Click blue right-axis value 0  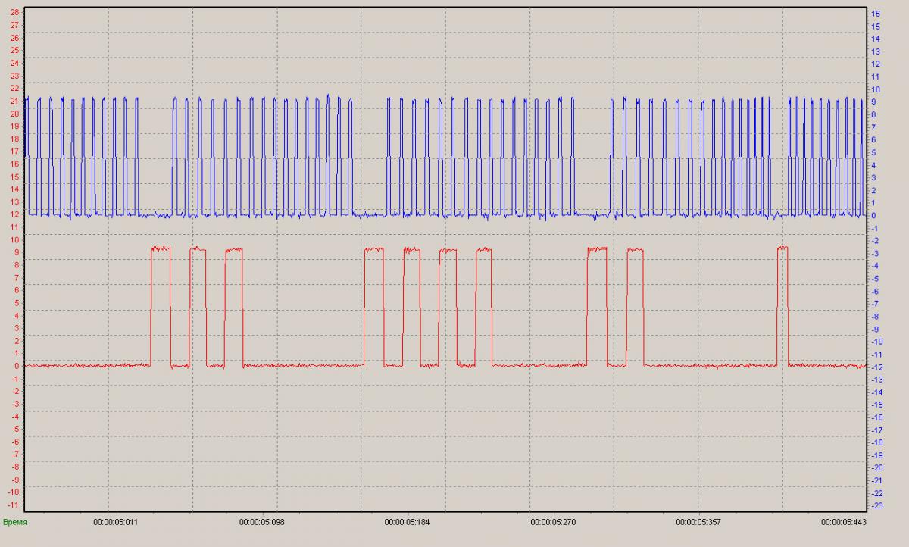874,215
